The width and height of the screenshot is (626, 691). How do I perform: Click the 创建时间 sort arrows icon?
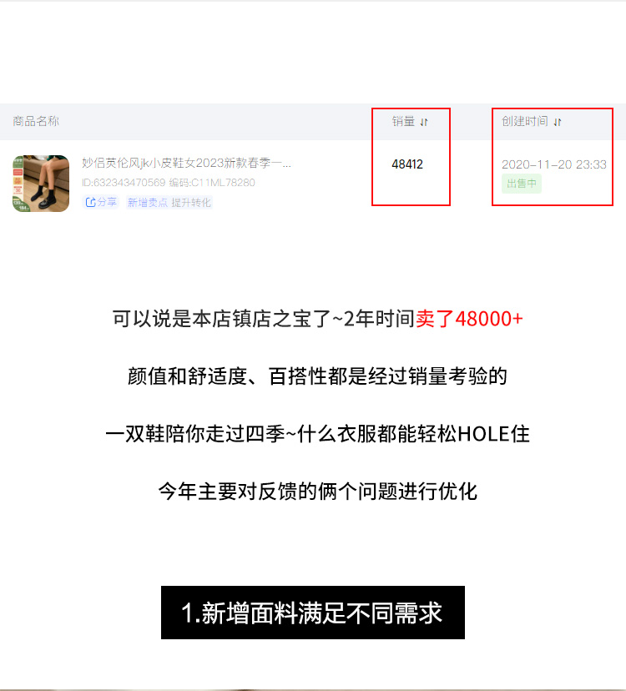click(558, 122)
